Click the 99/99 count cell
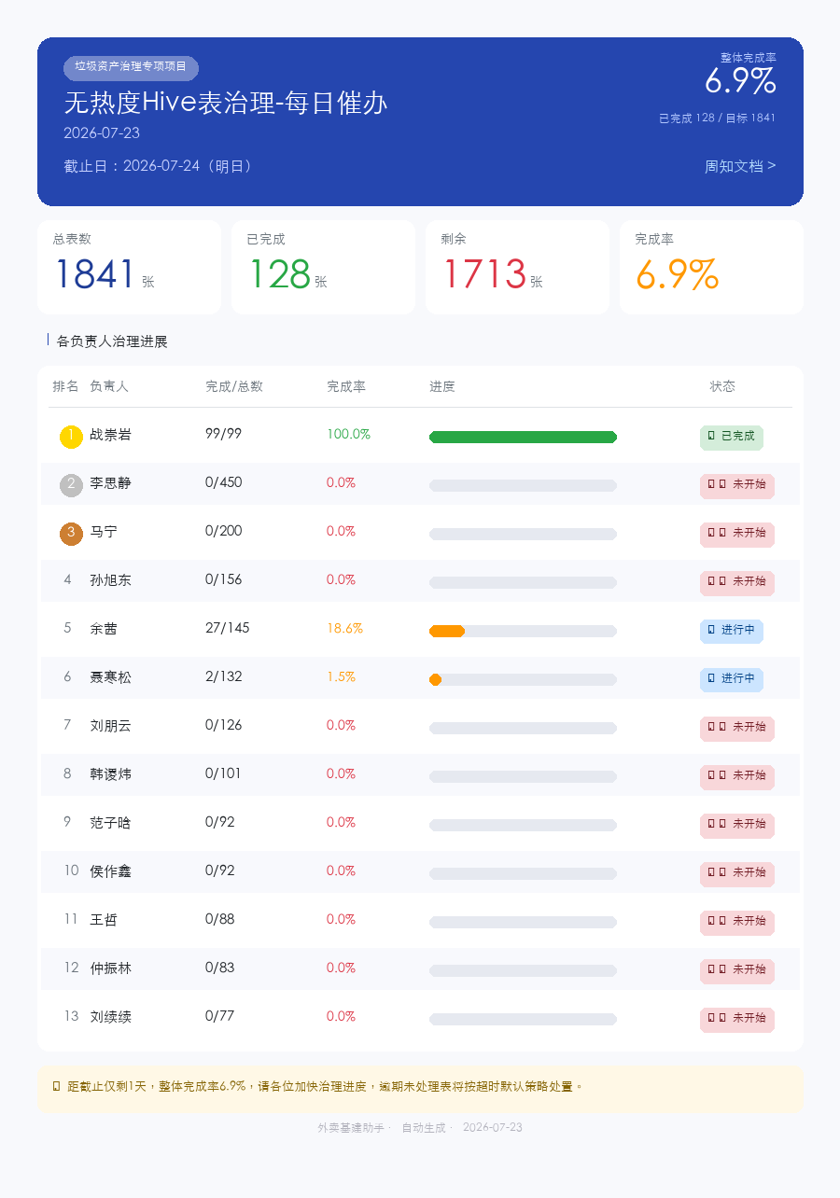The height and width of the screenshot is (1198, 840). 223,434
